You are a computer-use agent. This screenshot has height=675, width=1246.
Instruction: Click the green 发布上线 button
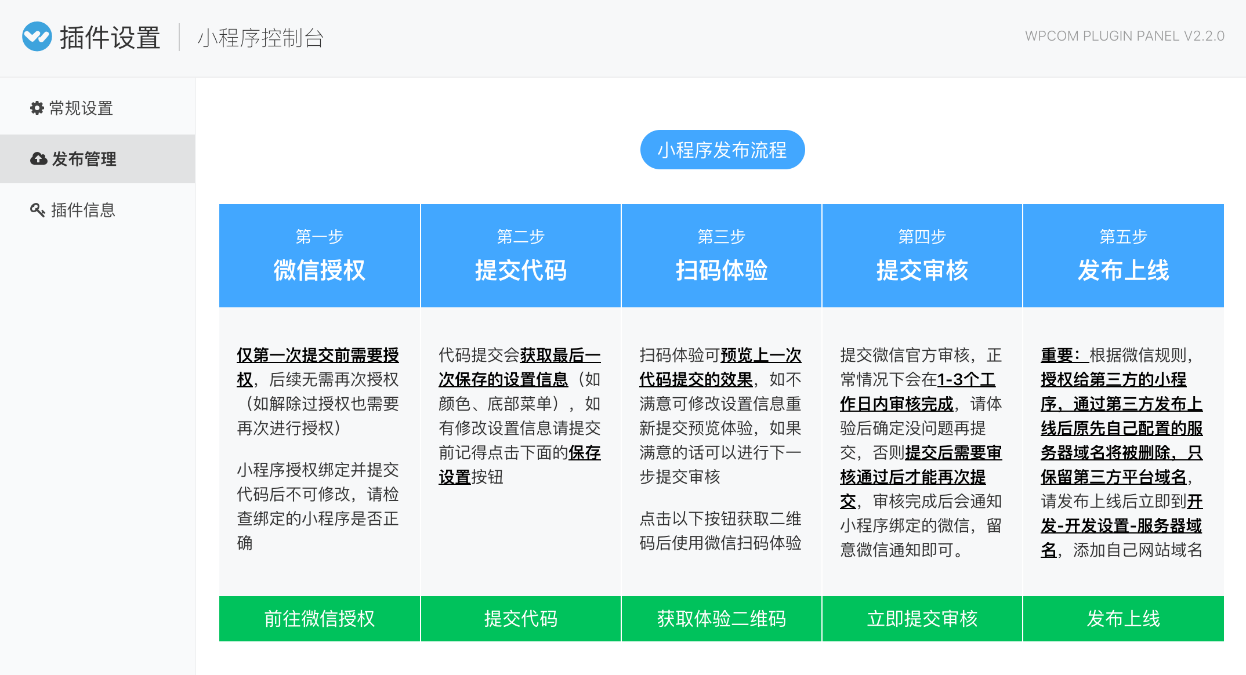point(1124,618)
